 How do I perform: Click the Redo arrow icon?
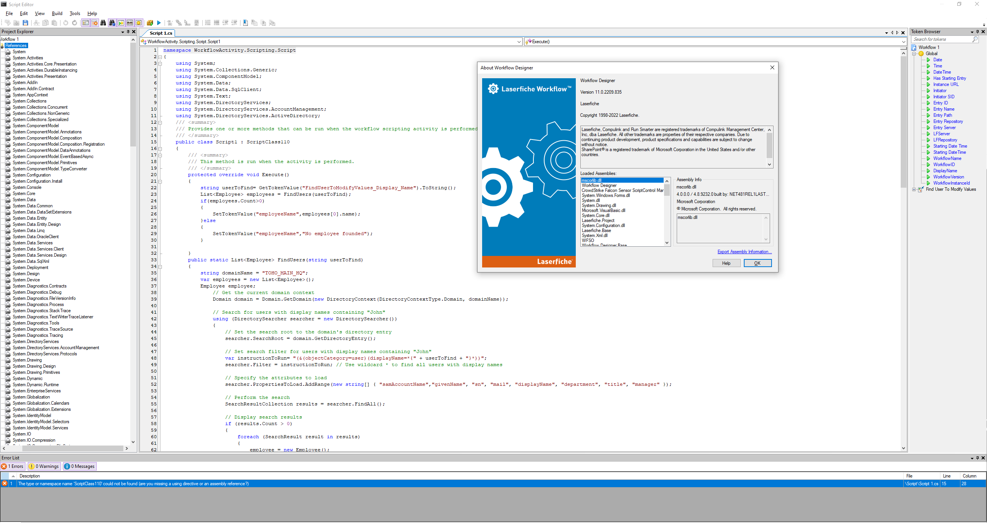pyautogui.click(x=74, y=23)
